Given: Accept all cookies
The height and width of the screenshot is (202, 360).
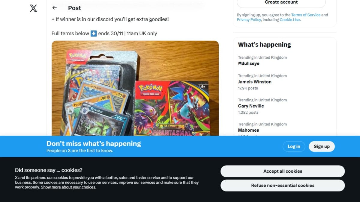Looking at the screenshot, I should (283, 171).
